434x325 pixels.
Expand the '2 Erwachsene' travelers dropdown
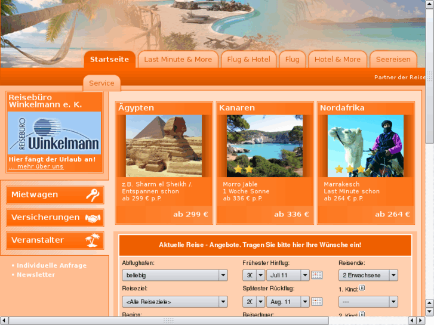pyautogui.click(x=368, y=276)
